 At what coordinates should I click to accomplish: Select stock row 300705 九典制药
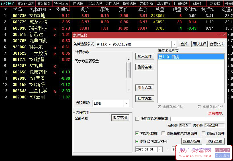[36, 41]
